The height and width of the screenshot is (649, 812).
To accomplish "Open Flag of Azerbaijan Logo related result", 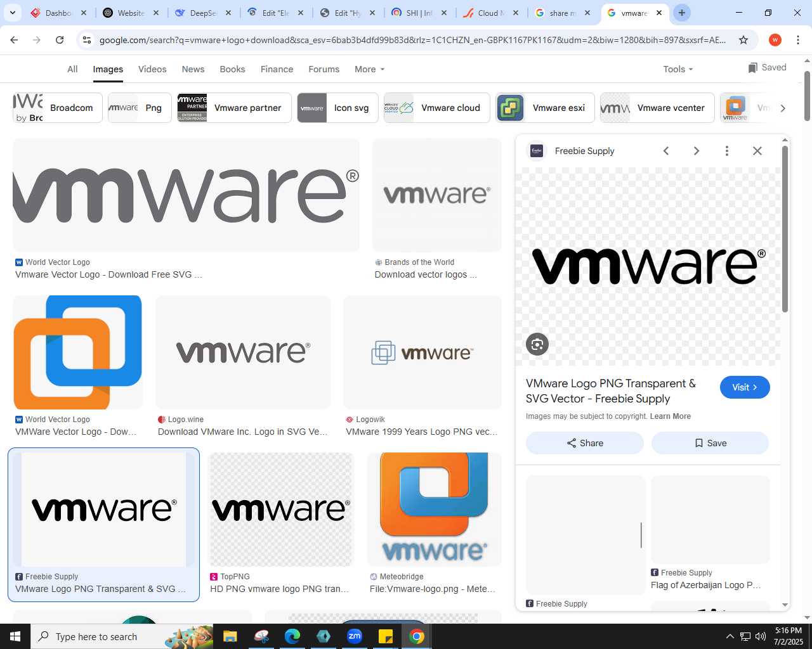I will pyautogui.click(x=710, y=534).
